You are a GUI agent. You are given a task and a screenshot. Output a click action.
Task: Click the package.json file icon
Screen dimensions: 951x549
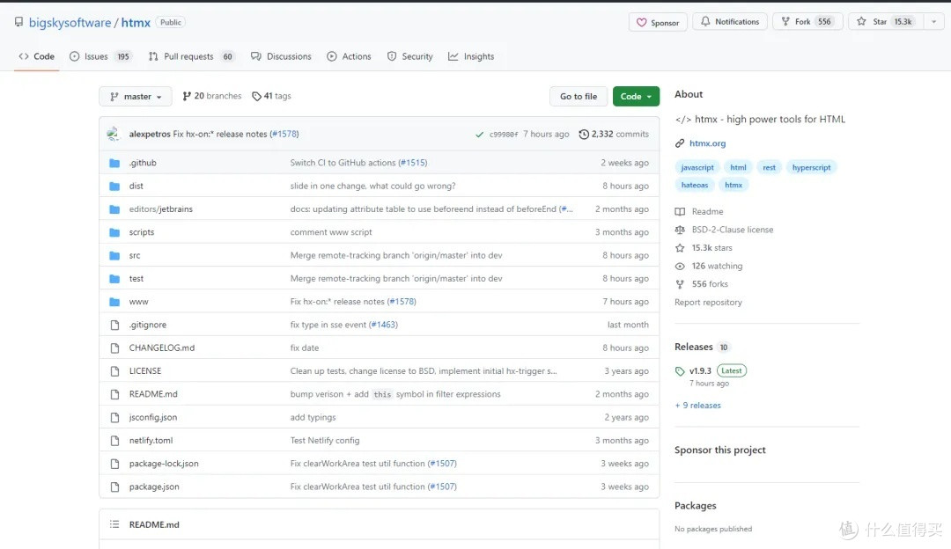[x=114, y=487]
